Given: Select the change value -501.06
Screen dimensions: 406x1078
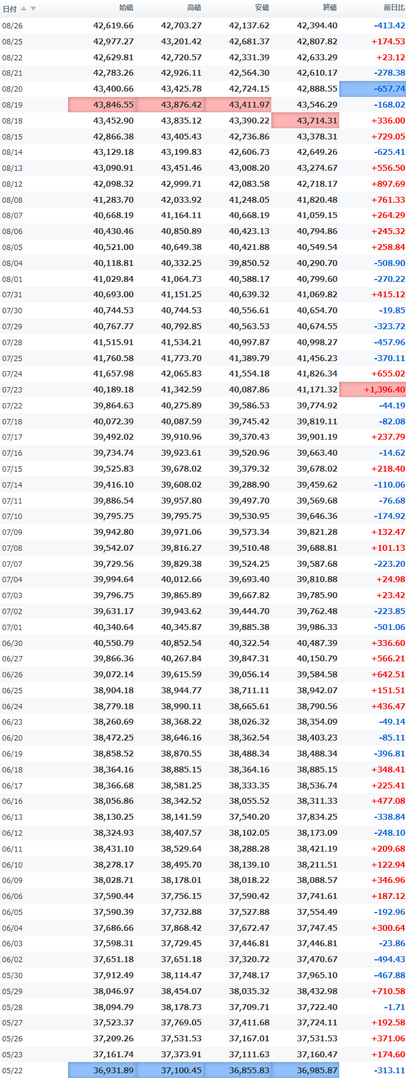Looking at the screenshot, I should click(x=389, y=628).
